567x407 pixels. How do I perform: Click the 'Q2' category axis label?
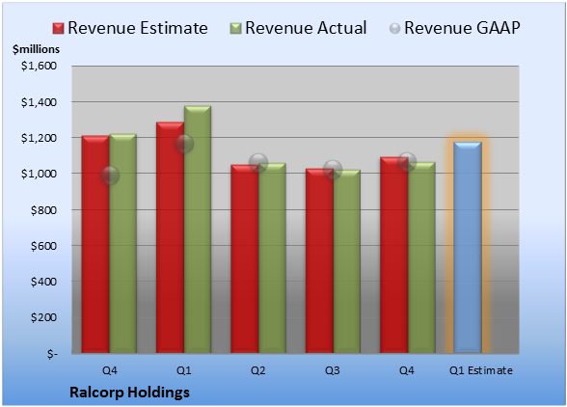click(x=258, y=370)
